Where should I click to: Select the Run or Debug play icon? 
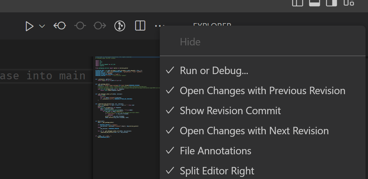tap(30, 26)
